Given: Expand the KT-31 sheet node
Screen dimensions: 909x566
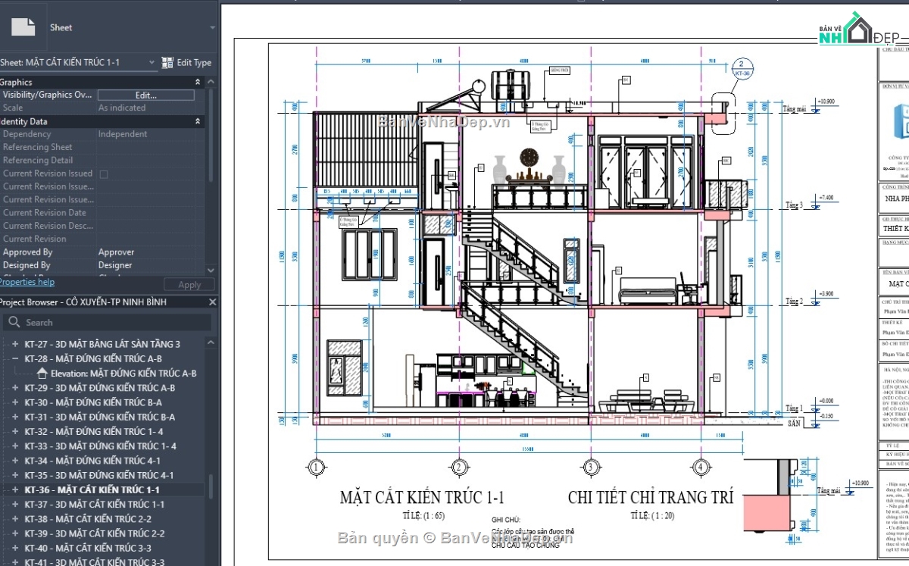Looking at the screenshot, I should [x=14, y=417].
